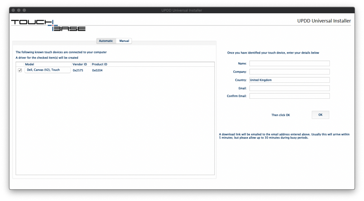
Task: Click the OK button
Action: point(320,115)
